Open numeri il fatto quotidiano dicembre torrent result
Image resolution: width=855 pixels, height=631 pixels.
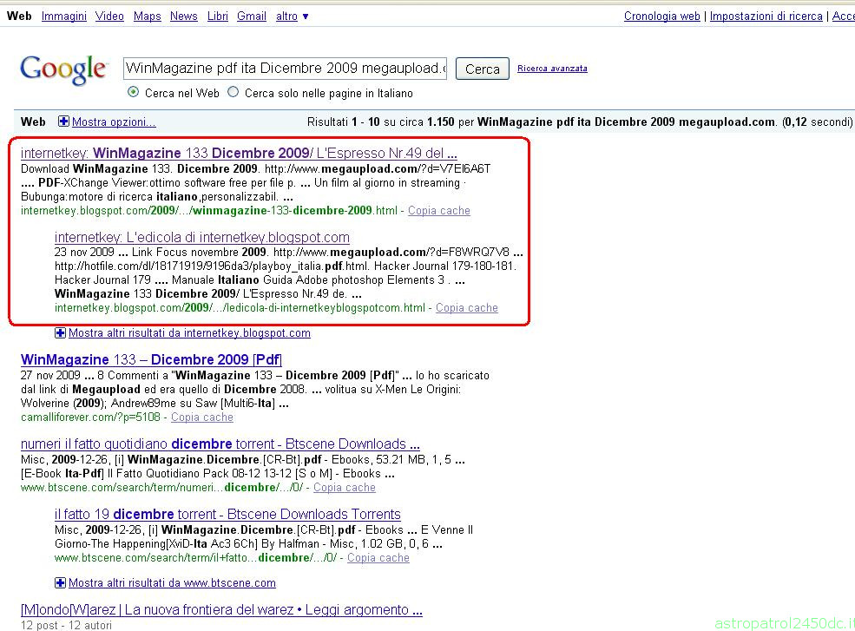point(220,444)
